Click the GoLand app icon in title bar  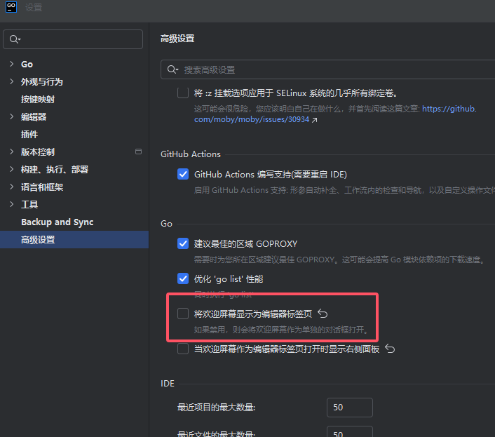pos(12,7)
